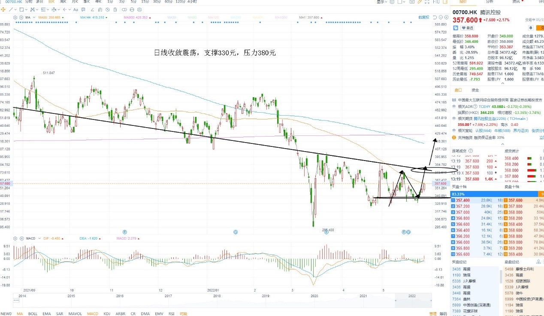Toggle 自选 watchlist heart button

point(467,28)
